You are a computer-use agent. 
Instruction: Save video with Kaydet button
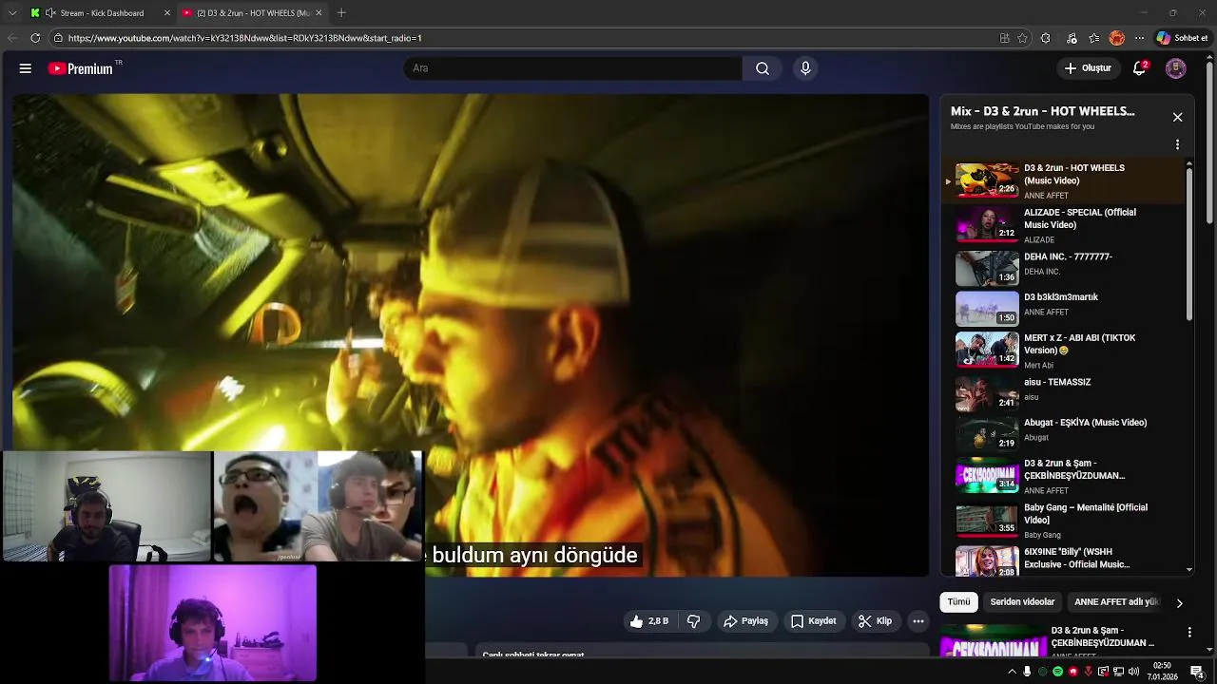(x=813, y=621)
